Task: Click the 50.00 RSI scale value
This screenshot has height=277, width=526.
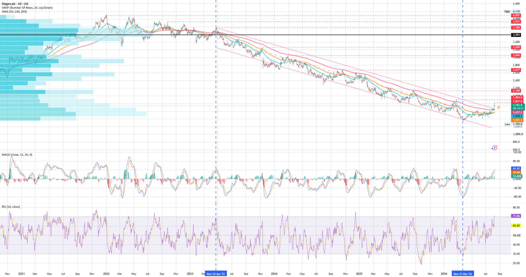Action: 517,235
